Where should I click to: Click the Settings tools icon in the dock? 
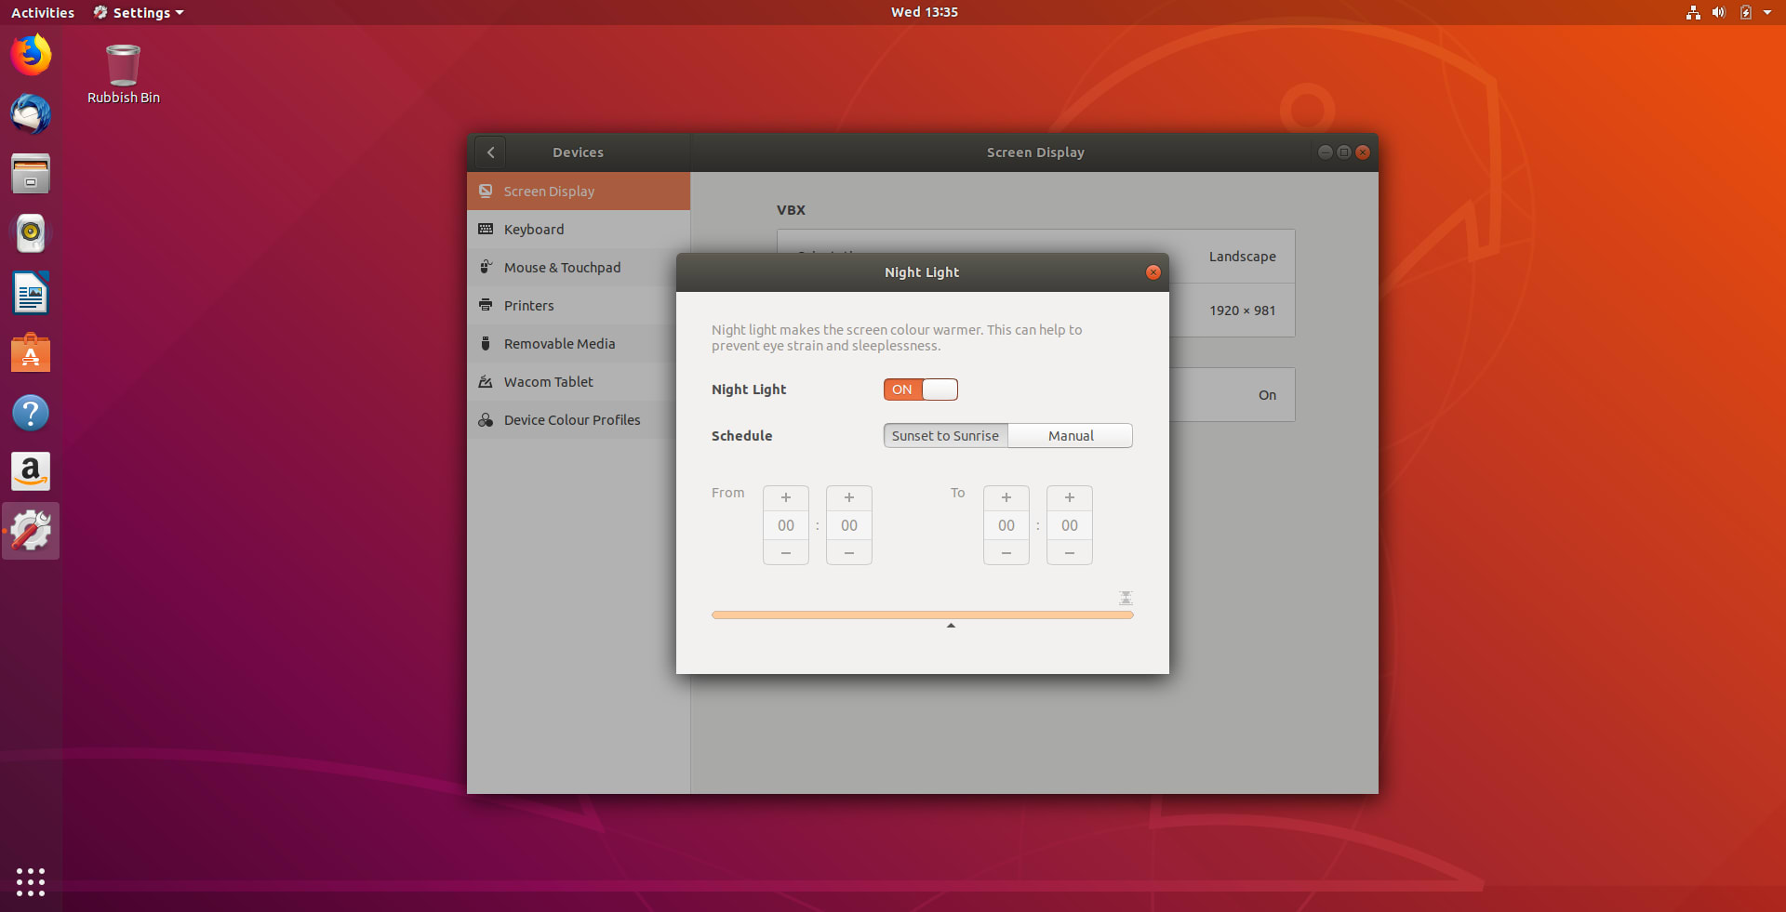(31, 531)
